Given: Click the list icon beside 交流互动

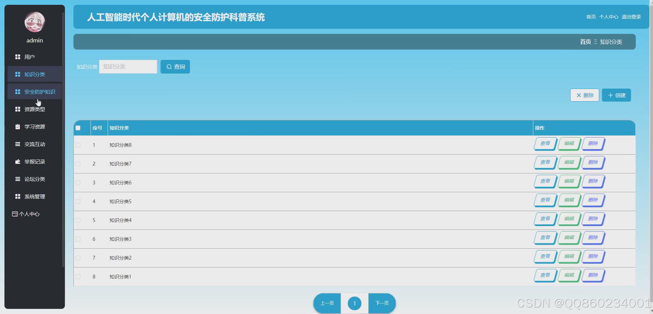Looking at the screenshot, I should coord(18,144).
